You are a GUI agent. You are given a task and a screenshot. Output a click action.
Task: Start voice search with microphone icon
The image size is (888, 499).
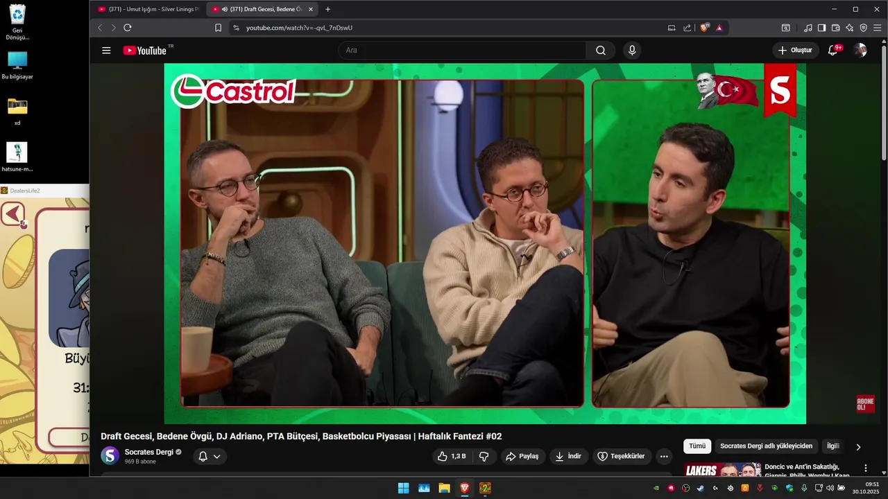pyautogui.click(x=632, y=51)
